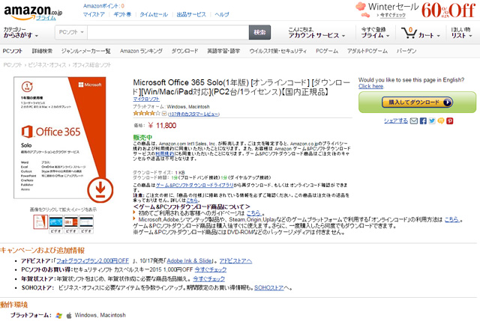Open ジャンル・メーカー一覧 menu item

point(86,51)
